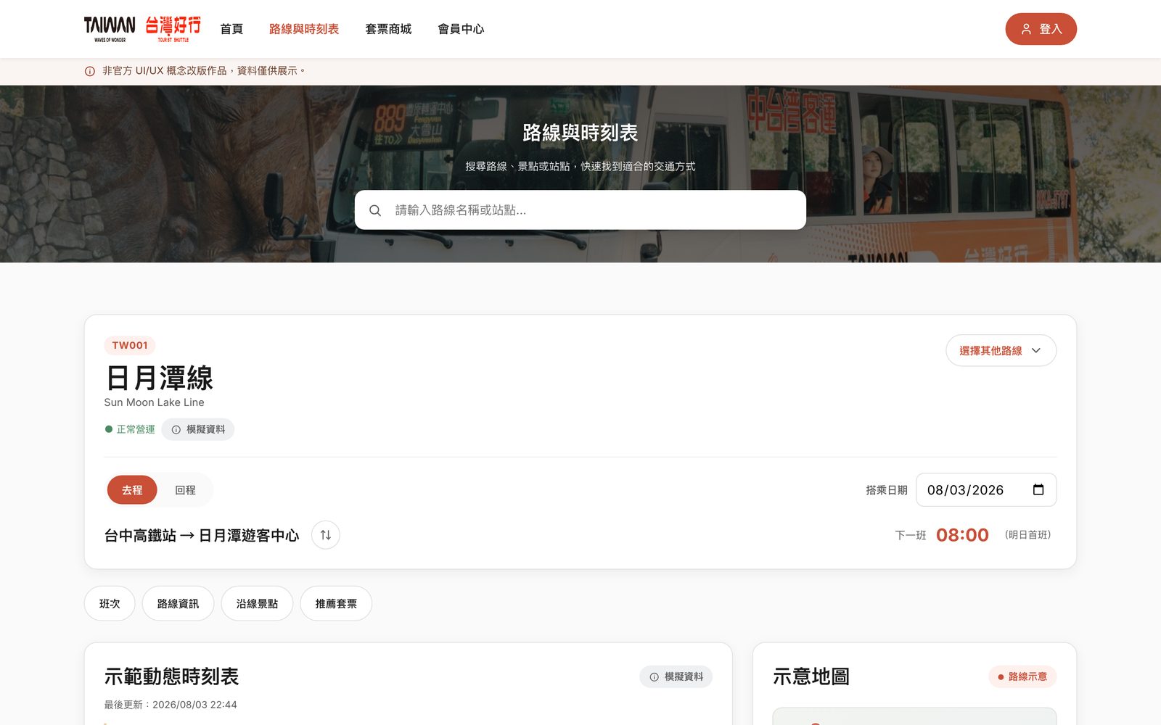Click 模擬資料 badge in 示範動態時刻表 card

tap(676, 677)
